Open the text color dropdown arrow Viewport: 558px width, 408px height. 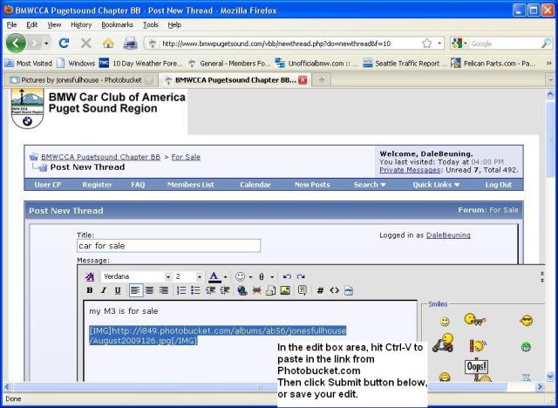225,276
